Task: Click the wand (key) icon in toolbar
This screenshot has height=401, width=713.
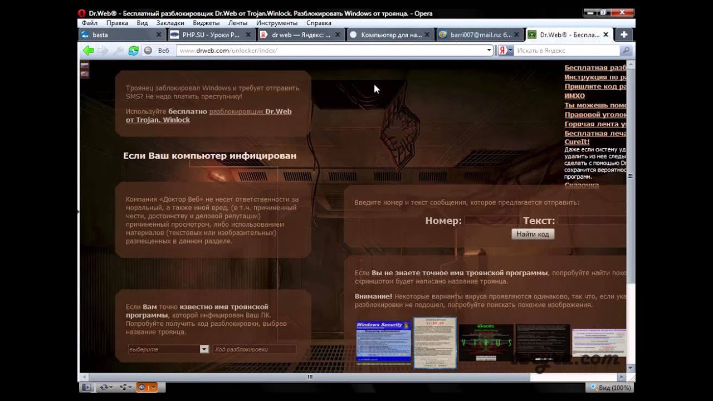Action: click(x=118, y=50)
